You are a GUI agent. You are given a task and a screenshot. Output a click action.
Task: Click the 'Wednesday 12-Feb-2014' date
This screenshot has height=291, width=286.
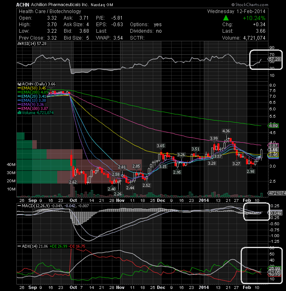(236, 11)
